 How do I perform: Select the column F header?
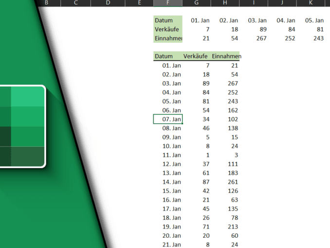coord(167,3)
